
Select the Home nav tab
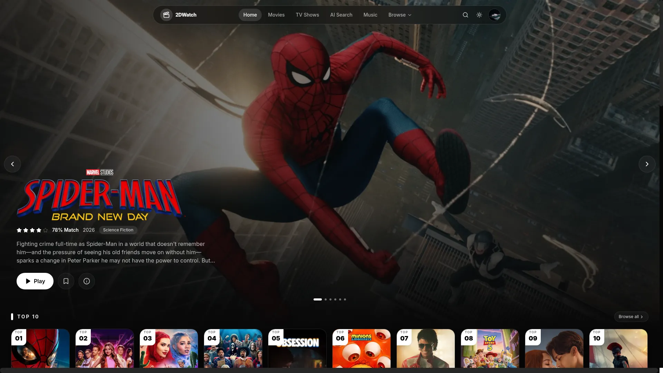pyautogui.click(x=250, y=15)
